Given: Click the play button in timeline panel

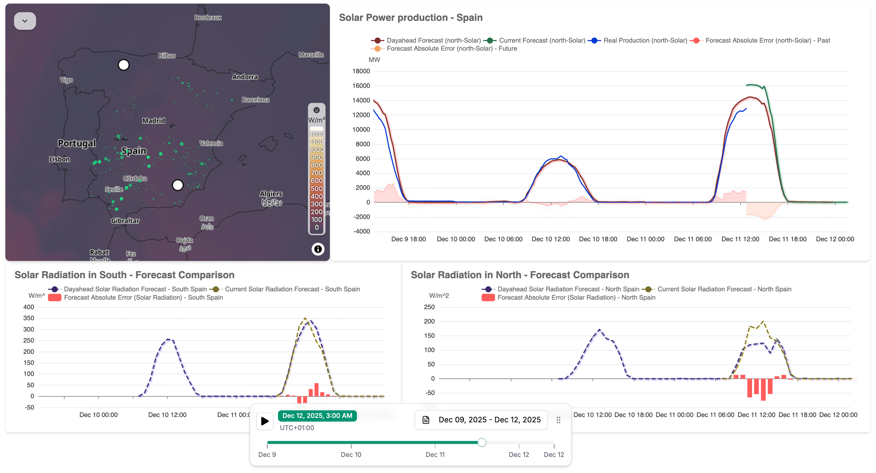Looking at the screenshot, I should pyautogui.click(x=265, y=421).
